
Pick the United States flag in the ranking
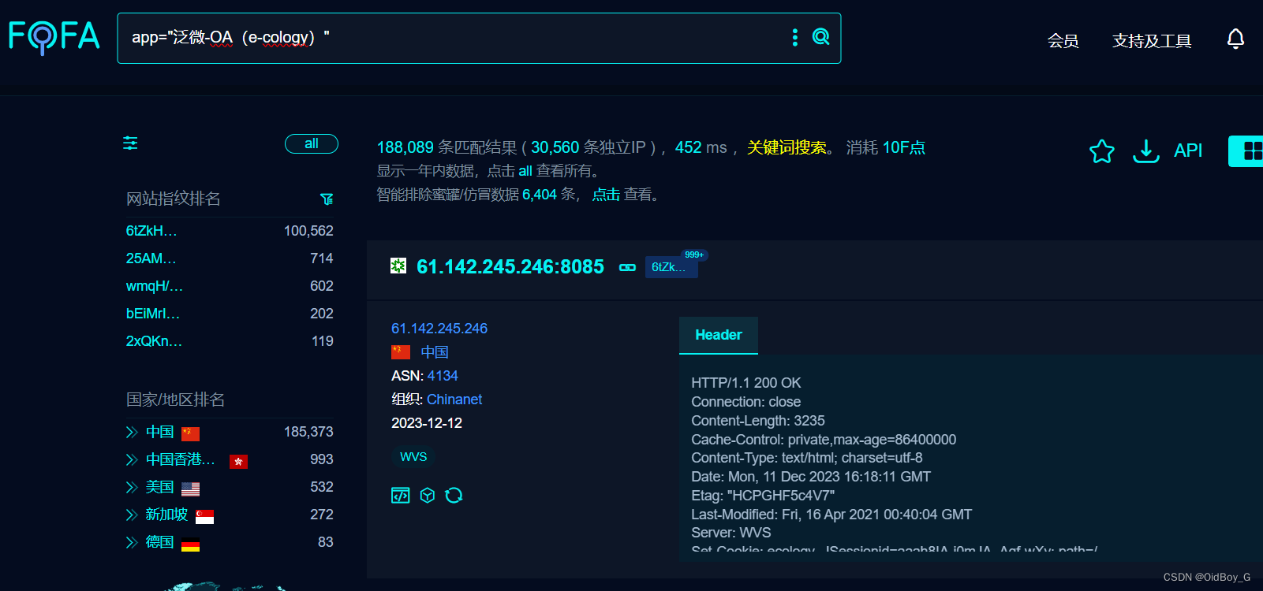190,489
